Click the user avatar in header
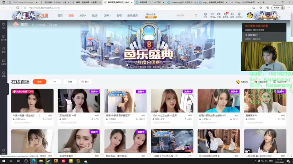Viewport: 293px width, 164px height. pyautogui.click(x=250, y=15)
